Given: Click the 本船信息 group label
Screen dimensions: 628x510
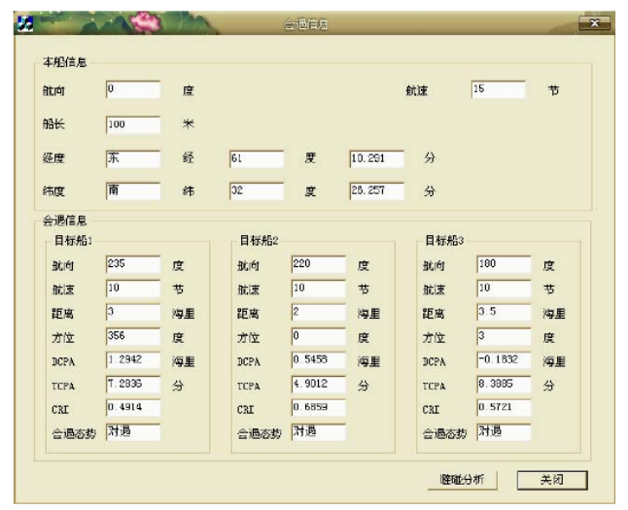Looking at the screenshot, I should coord(65,62).
